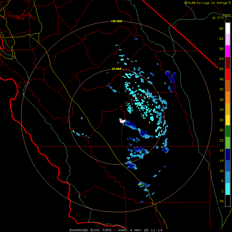The height and width of the screenshot is (232, 232).
Task: Click the '34' legend value
Action: coord(221,110)
